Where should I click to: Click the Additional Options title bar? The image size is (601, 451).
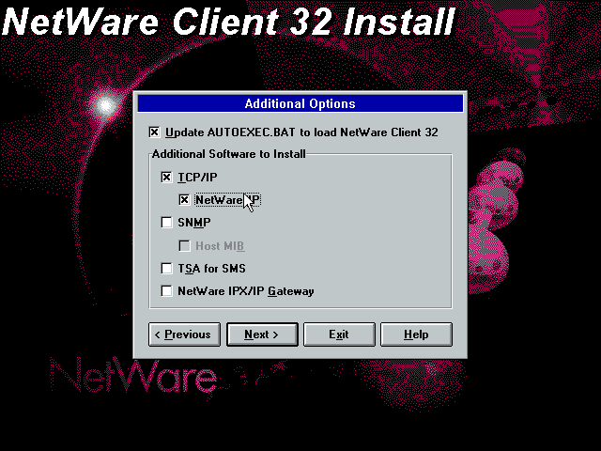point(300,103)
